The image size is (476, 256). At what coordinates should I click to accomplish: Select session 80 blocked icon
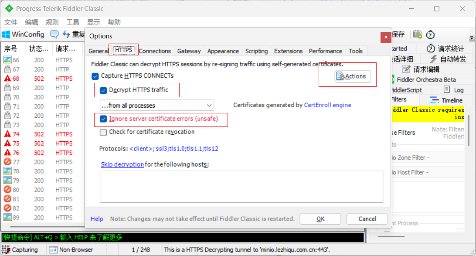tap(7, 190)
